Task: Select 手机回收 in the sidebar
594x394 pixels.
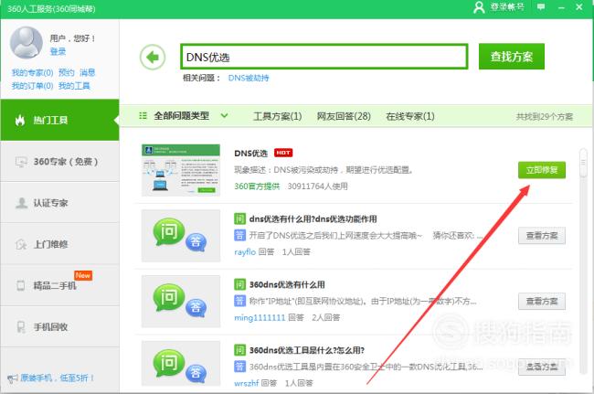Action: coord(59,326)
